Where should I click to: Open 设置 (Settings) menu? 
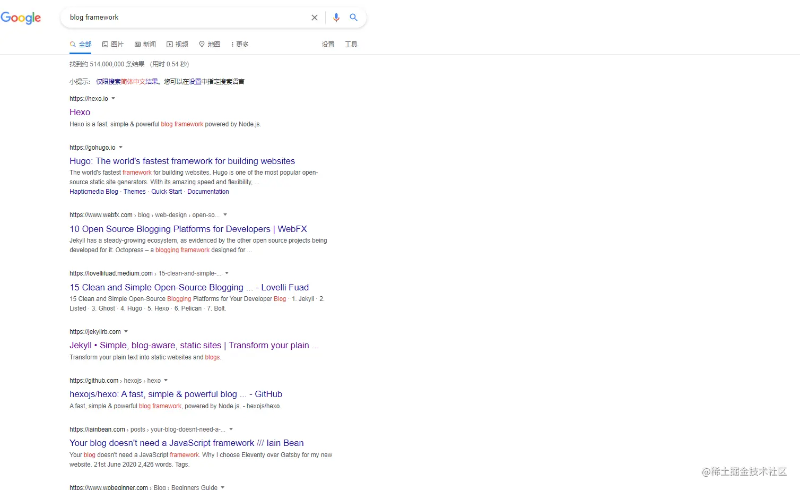pyautogui.click(x=328, y=45)
